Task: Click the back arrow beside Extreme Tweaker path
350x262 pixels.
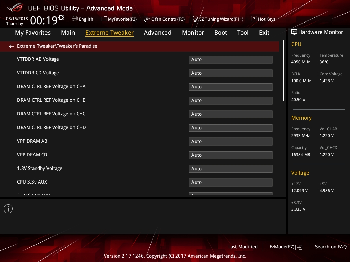Action: pos(11,46)
